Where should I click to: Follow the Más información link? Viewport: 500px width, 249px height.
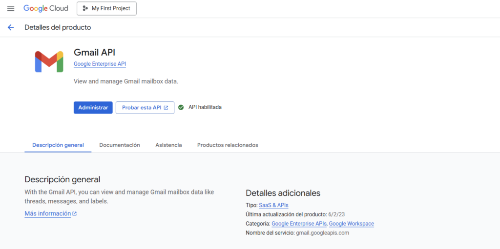(47, 214)
